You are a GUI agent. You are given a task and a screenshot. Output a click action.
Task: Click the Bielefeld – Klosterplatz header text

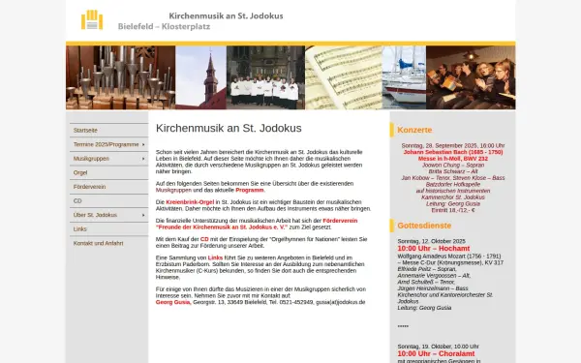point(165,27)
